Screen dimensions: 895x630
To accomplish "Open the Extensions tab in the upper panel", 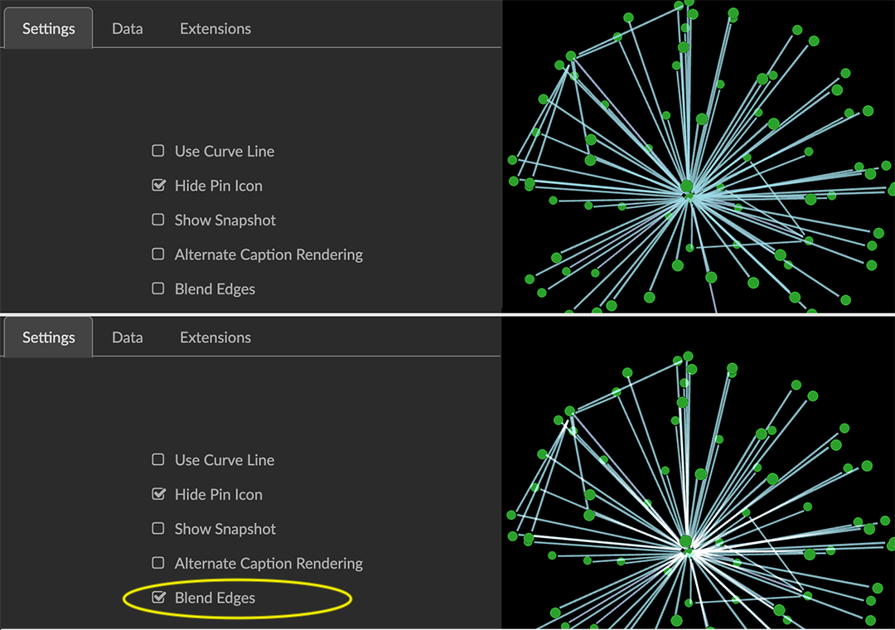I will pyautogui.click(x=215, y=29).
